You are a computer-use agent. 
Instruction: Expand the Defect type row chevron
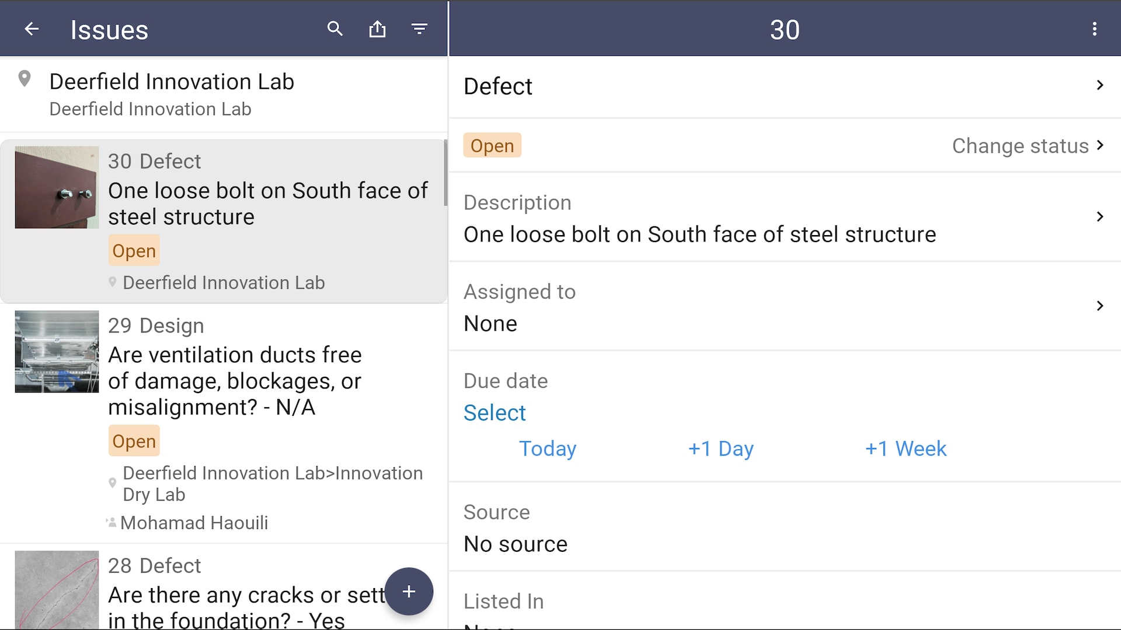pos(1099,86)
